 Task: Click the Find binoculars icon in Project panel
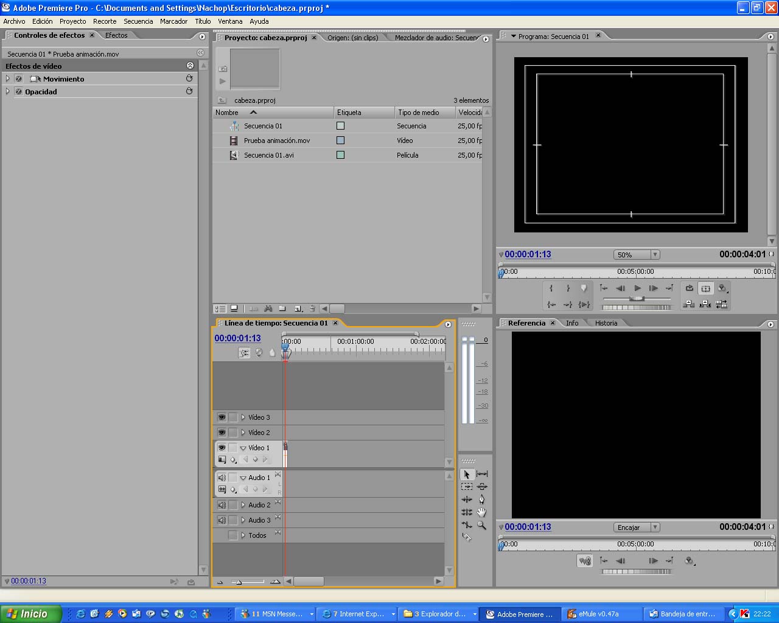pyautogui.click(x=268, y=308)
